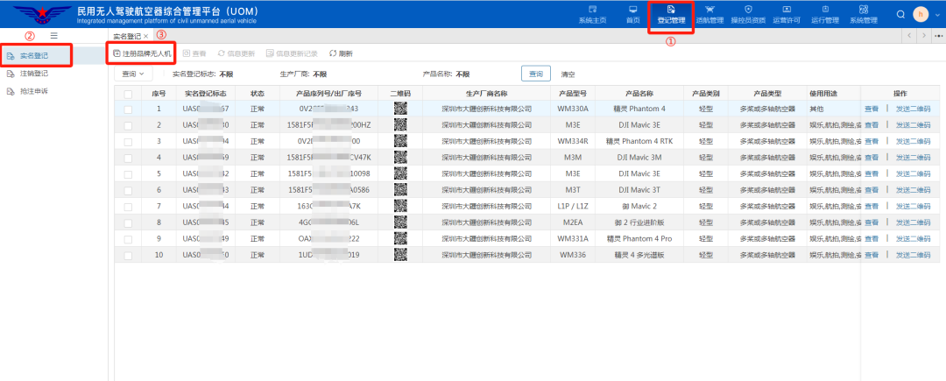Viewport: 946px width, 381px height.
Task: Click the 查看 toolbar button
Action: 194,53
